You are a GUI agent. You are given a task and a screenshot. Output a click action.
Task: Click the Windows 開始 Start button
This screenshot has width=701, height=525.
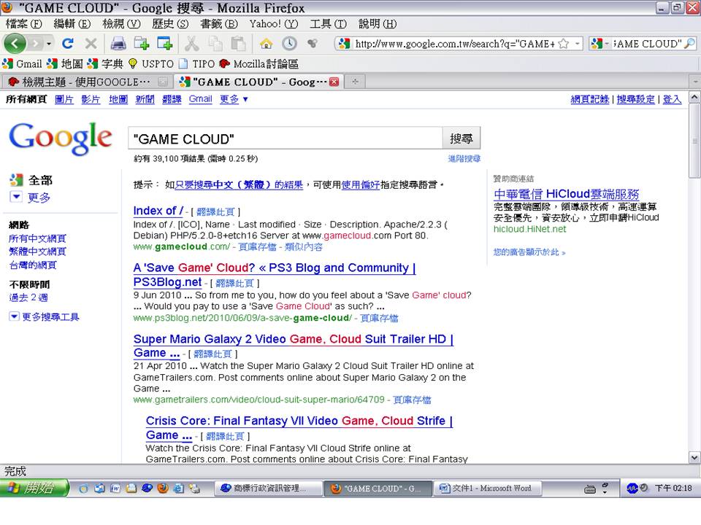click(x=34, y=488)
